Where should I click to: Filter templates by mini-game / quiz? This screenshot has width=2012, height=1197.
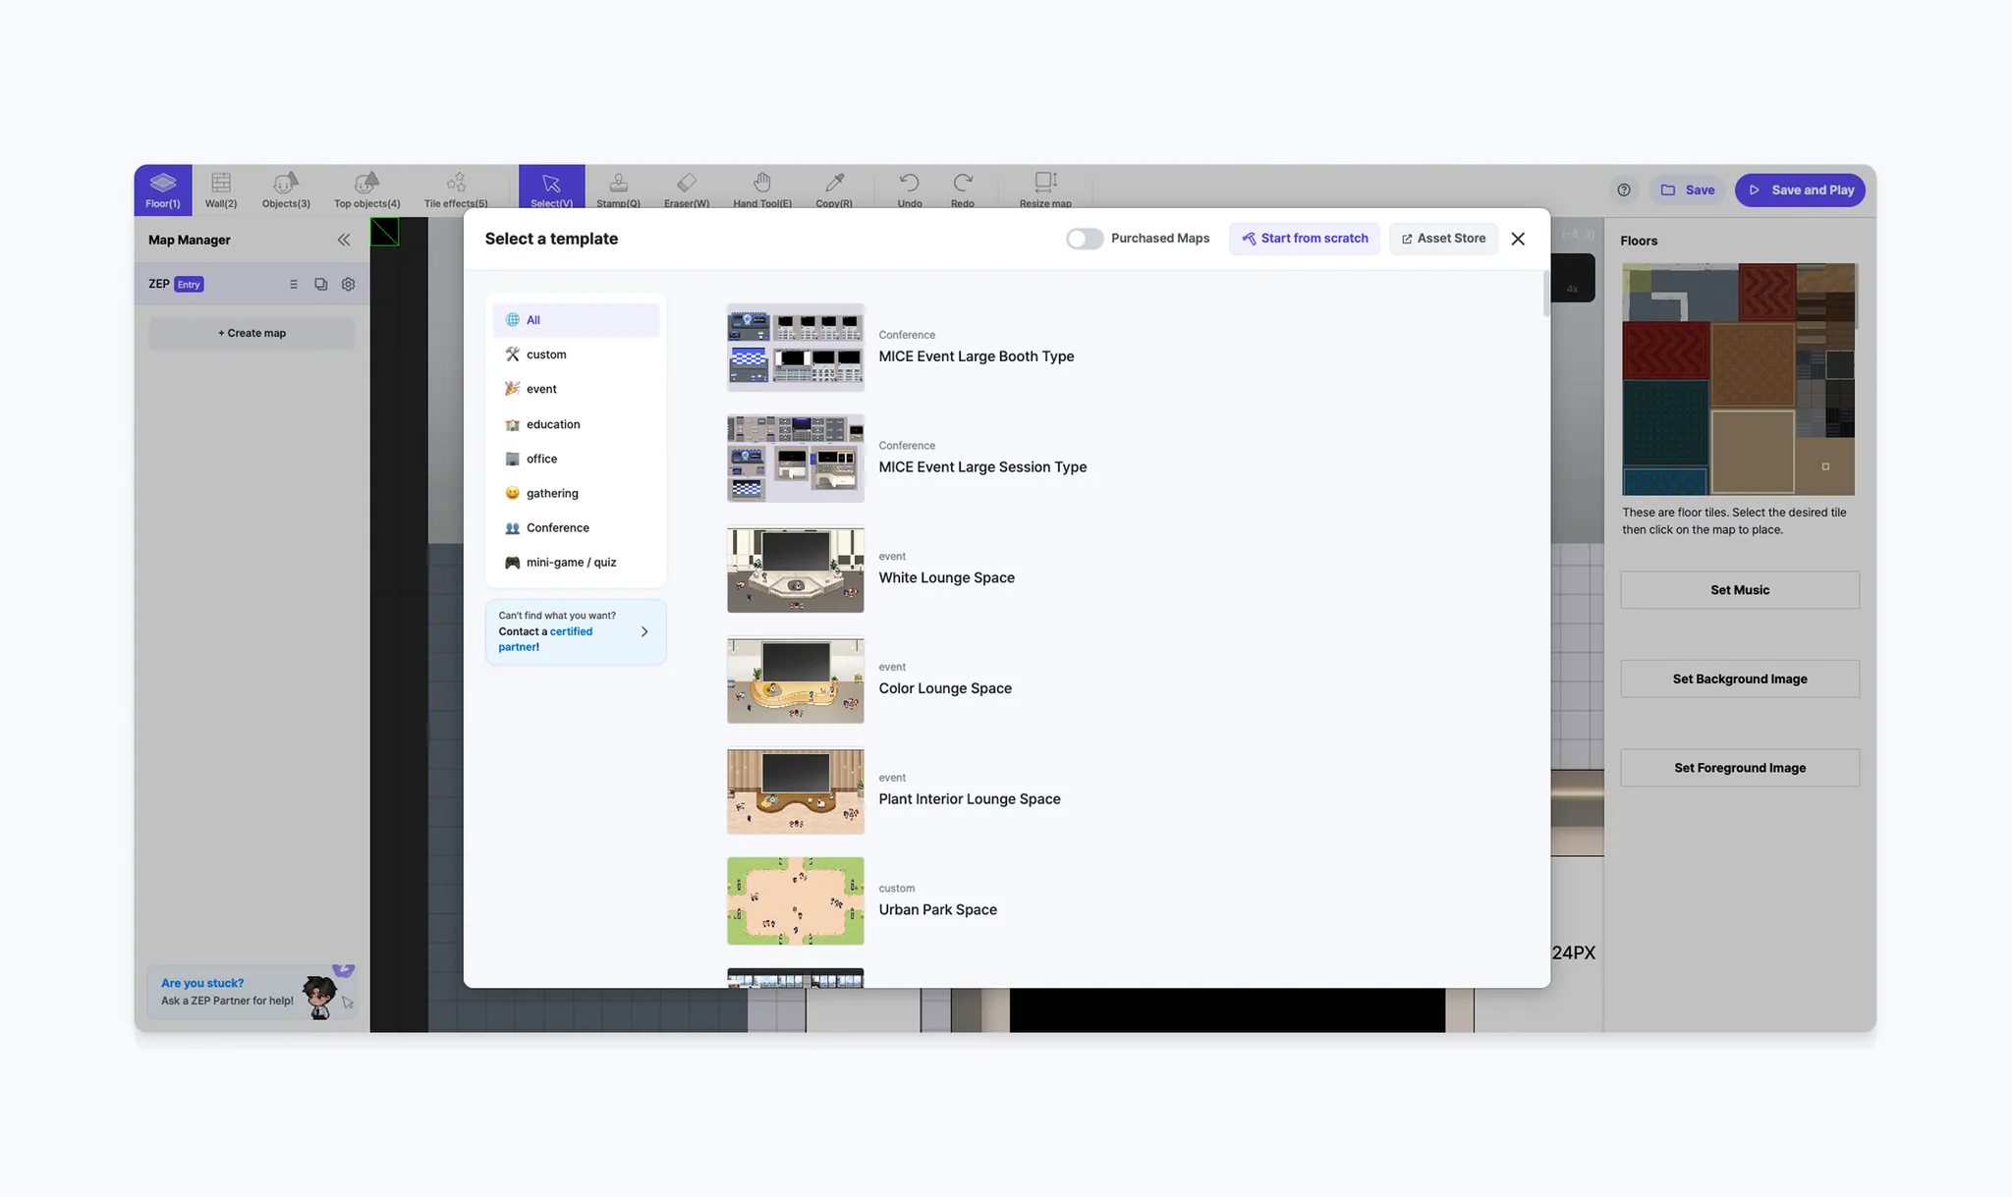pos(571,563)
